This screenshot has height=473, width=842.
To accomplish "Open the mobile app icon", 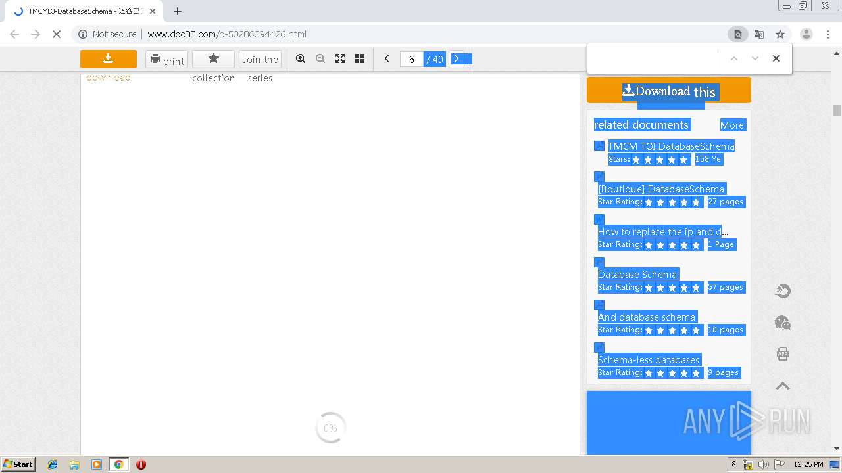I will pos(783,354).
